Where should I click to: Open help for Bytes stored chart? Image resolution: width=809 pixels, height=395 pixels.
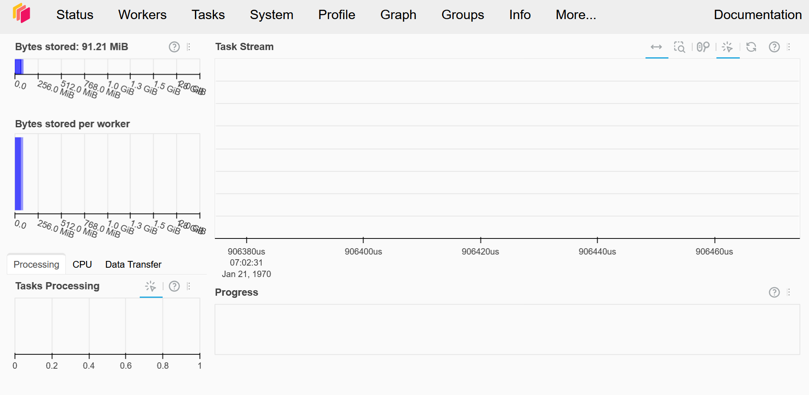[174, 47]
